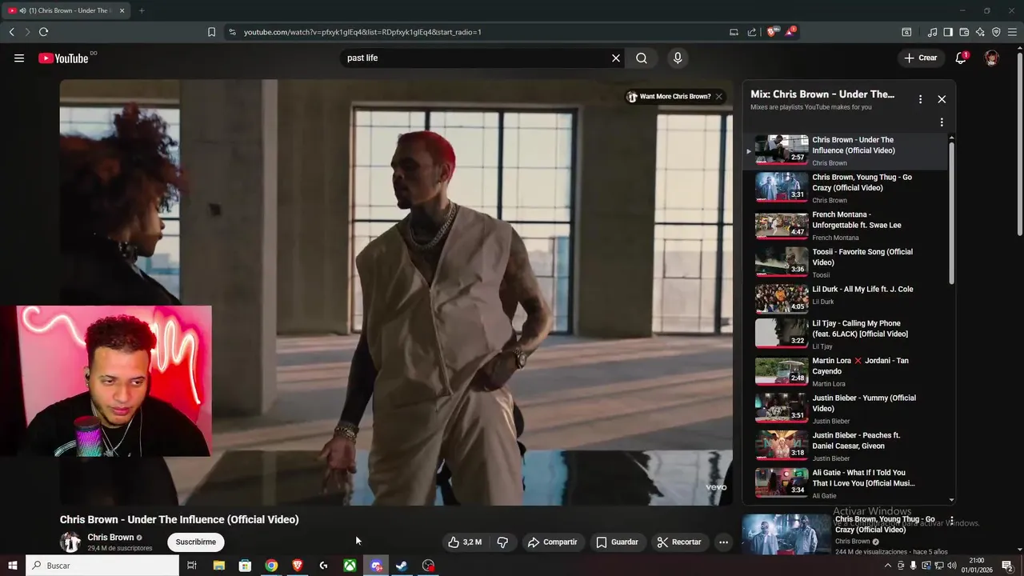The image size is (1024, 576).
Task: Open the Mix playlist three-dot menu
Action: [x=920, y=99]
